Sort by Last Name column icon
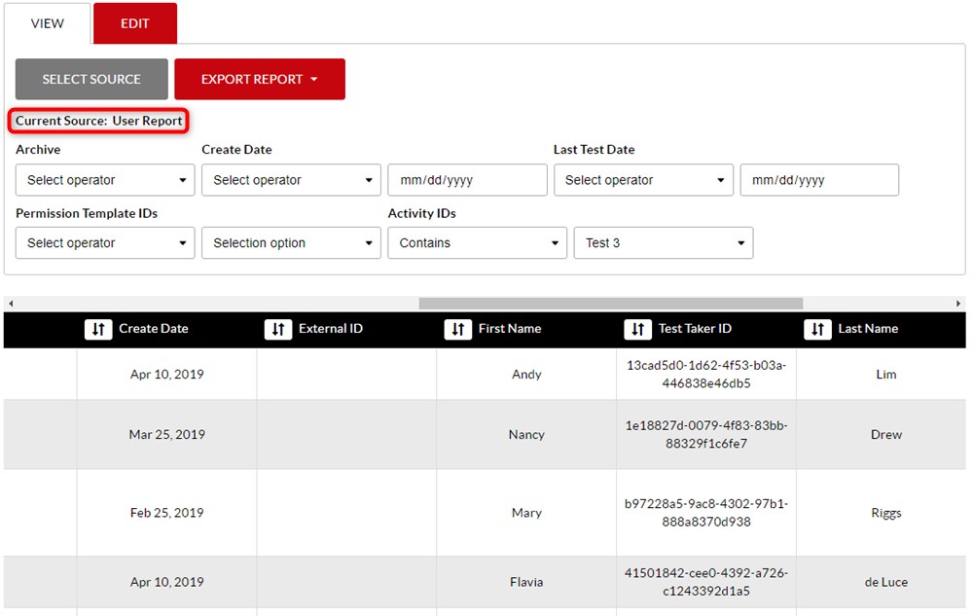Viewport: 973px width, 616px height. click(818, 330)
